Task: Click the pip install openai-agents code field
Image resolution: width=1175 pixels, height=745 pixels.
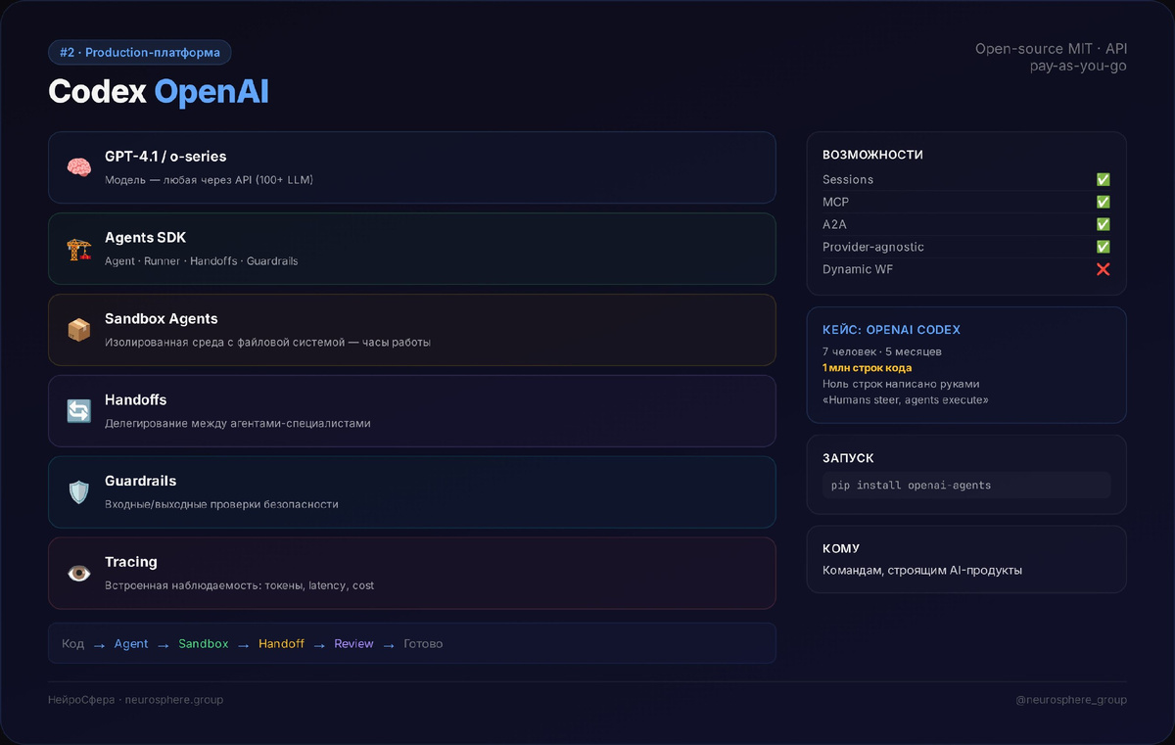Action: (966, 486)
